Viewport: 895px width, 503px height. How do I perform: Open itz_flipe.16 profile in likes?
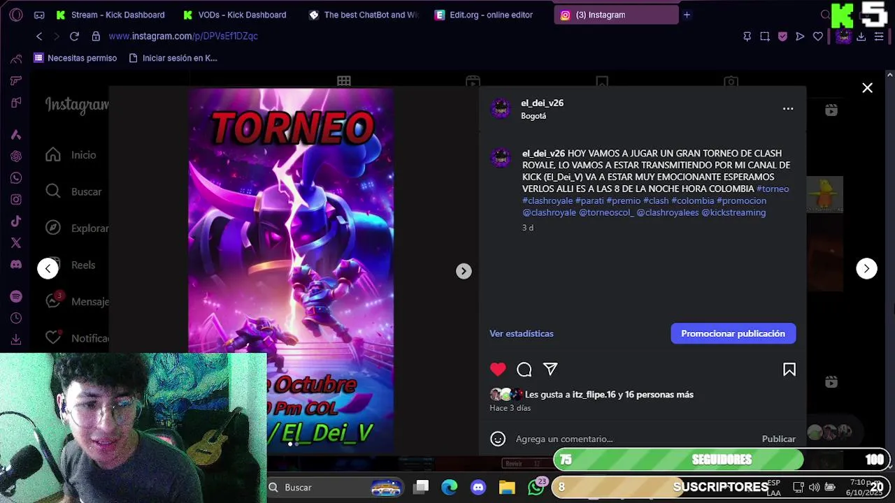click(x=594, y=395)
